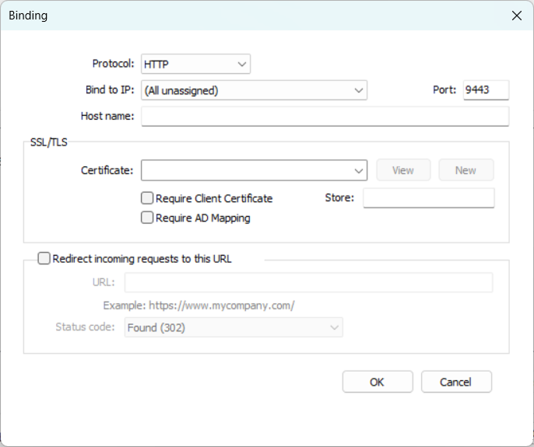Screen dimensions: 534x447
Task: Focus the Host name text box
Action: pyautogui.click(x=325, y=117)
